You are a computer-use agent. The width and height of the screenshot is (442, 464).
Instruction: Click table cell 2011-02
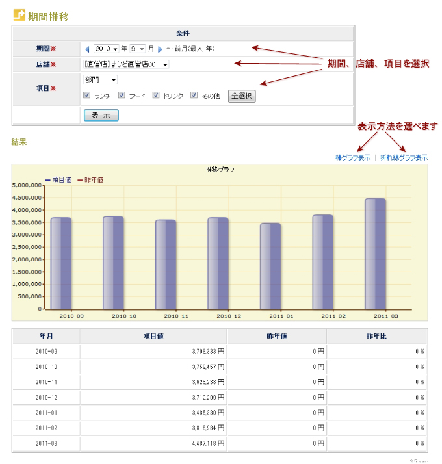click(46, 428)
